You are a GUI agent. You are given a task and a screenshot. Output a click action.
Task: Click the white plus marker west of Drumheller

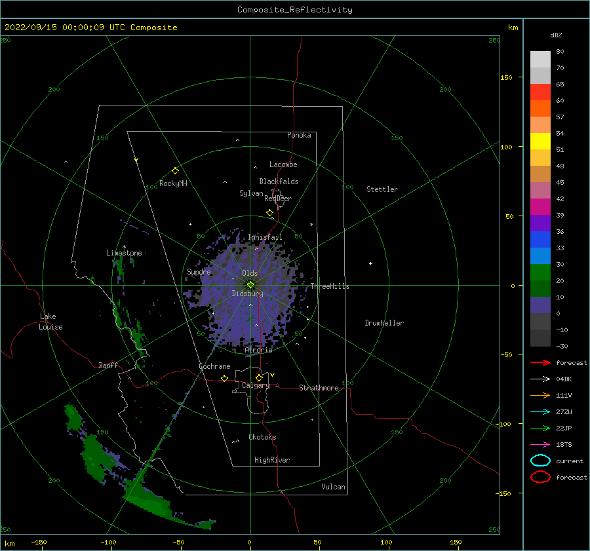click(x=370, y=263)
